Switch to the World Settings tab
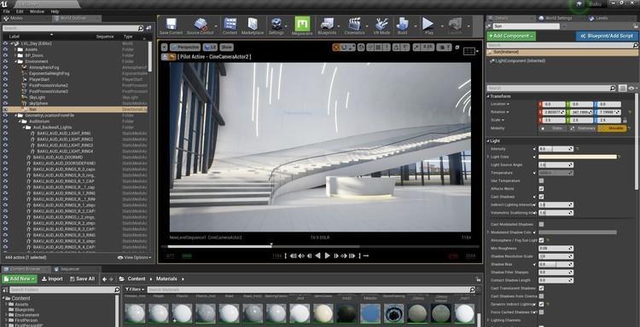This screenshot has width=640, height=327. 556,19
